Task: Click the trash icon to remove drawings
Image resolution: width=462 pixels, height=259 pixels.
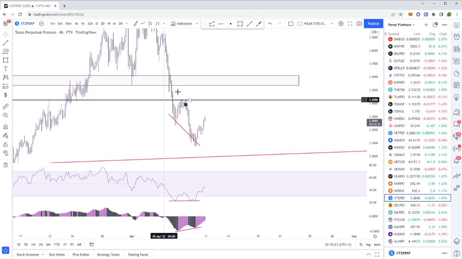Action: (5, 165)
